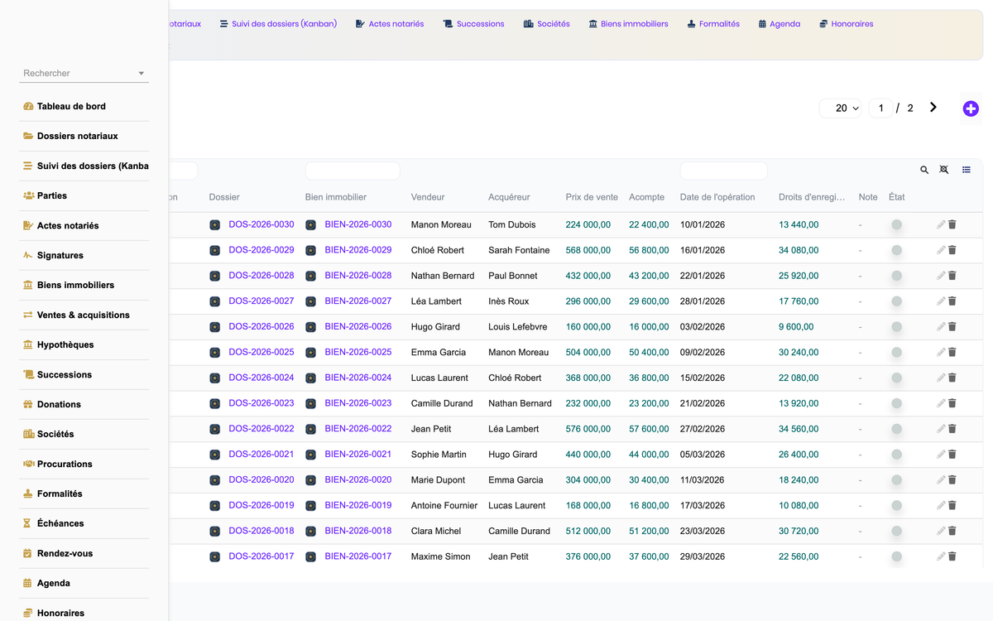The width and height of the screenshot is (993, 621).
Task: Click the purple add record button
Action: click(x=971, y=108)
